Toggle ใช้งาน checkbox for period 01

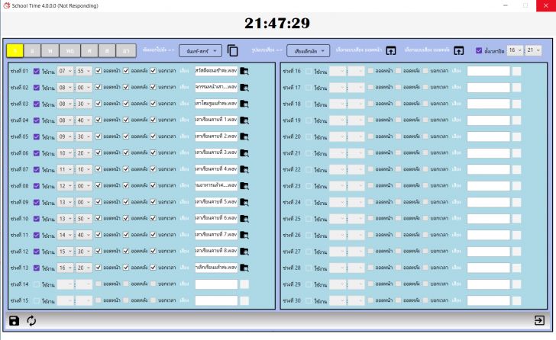(x=36, y=71)
